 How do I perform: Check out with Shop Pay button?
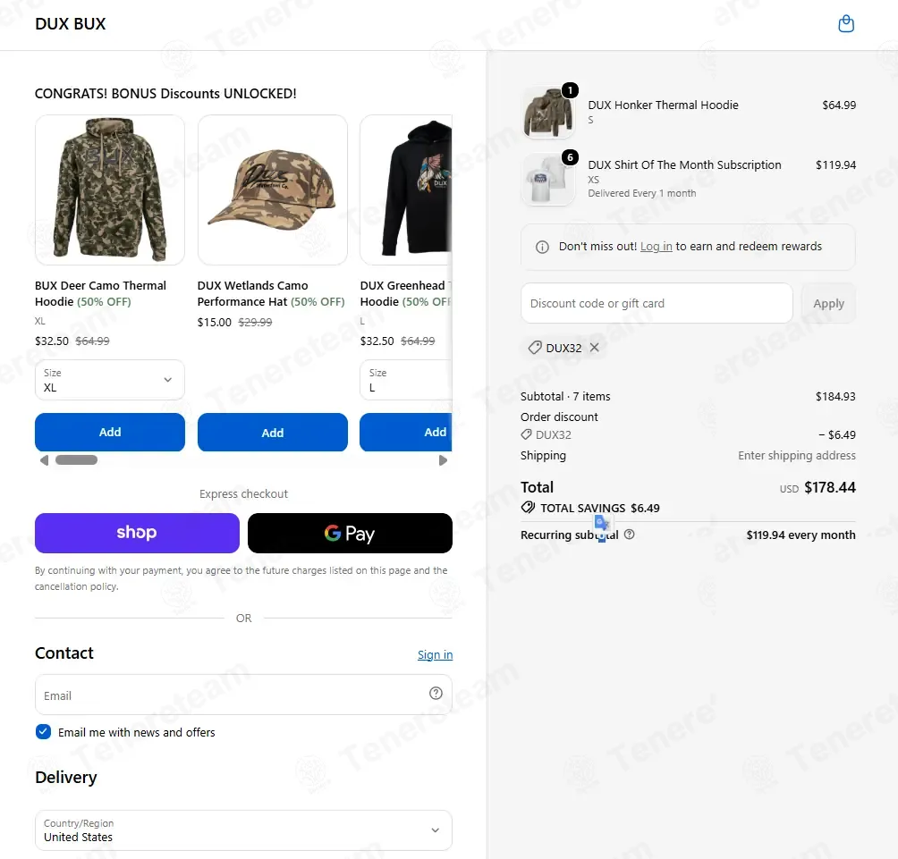137,534
